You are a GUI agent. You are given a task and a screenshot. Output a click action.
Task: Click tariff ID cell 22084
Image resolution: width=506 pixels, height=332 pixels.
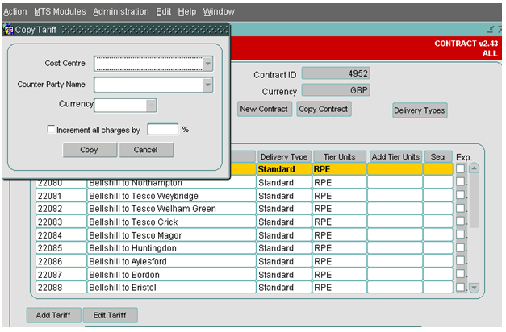pyautogui.click(x=61, y=235)
